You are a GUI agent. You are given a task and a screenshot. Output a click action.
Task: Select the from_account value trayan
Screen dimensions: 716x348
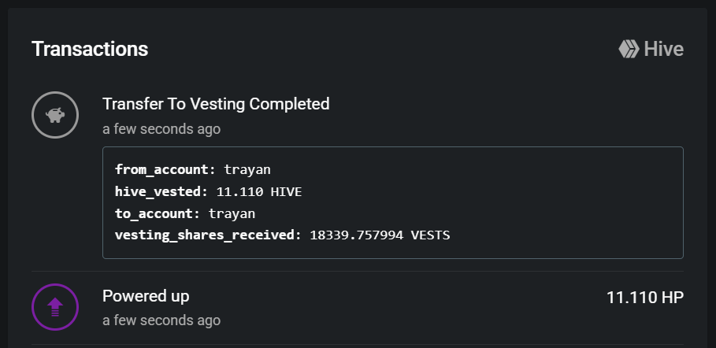click(x=247, y=169)
